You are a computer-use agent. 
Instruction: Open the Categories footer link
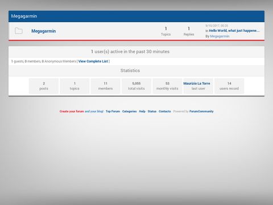click(x=129, y=112)
